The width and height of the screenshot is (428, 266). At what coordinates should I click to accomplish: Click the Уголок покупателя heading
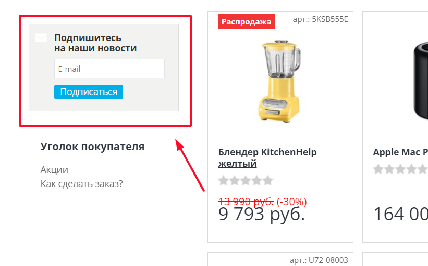[x=92, y=147]
